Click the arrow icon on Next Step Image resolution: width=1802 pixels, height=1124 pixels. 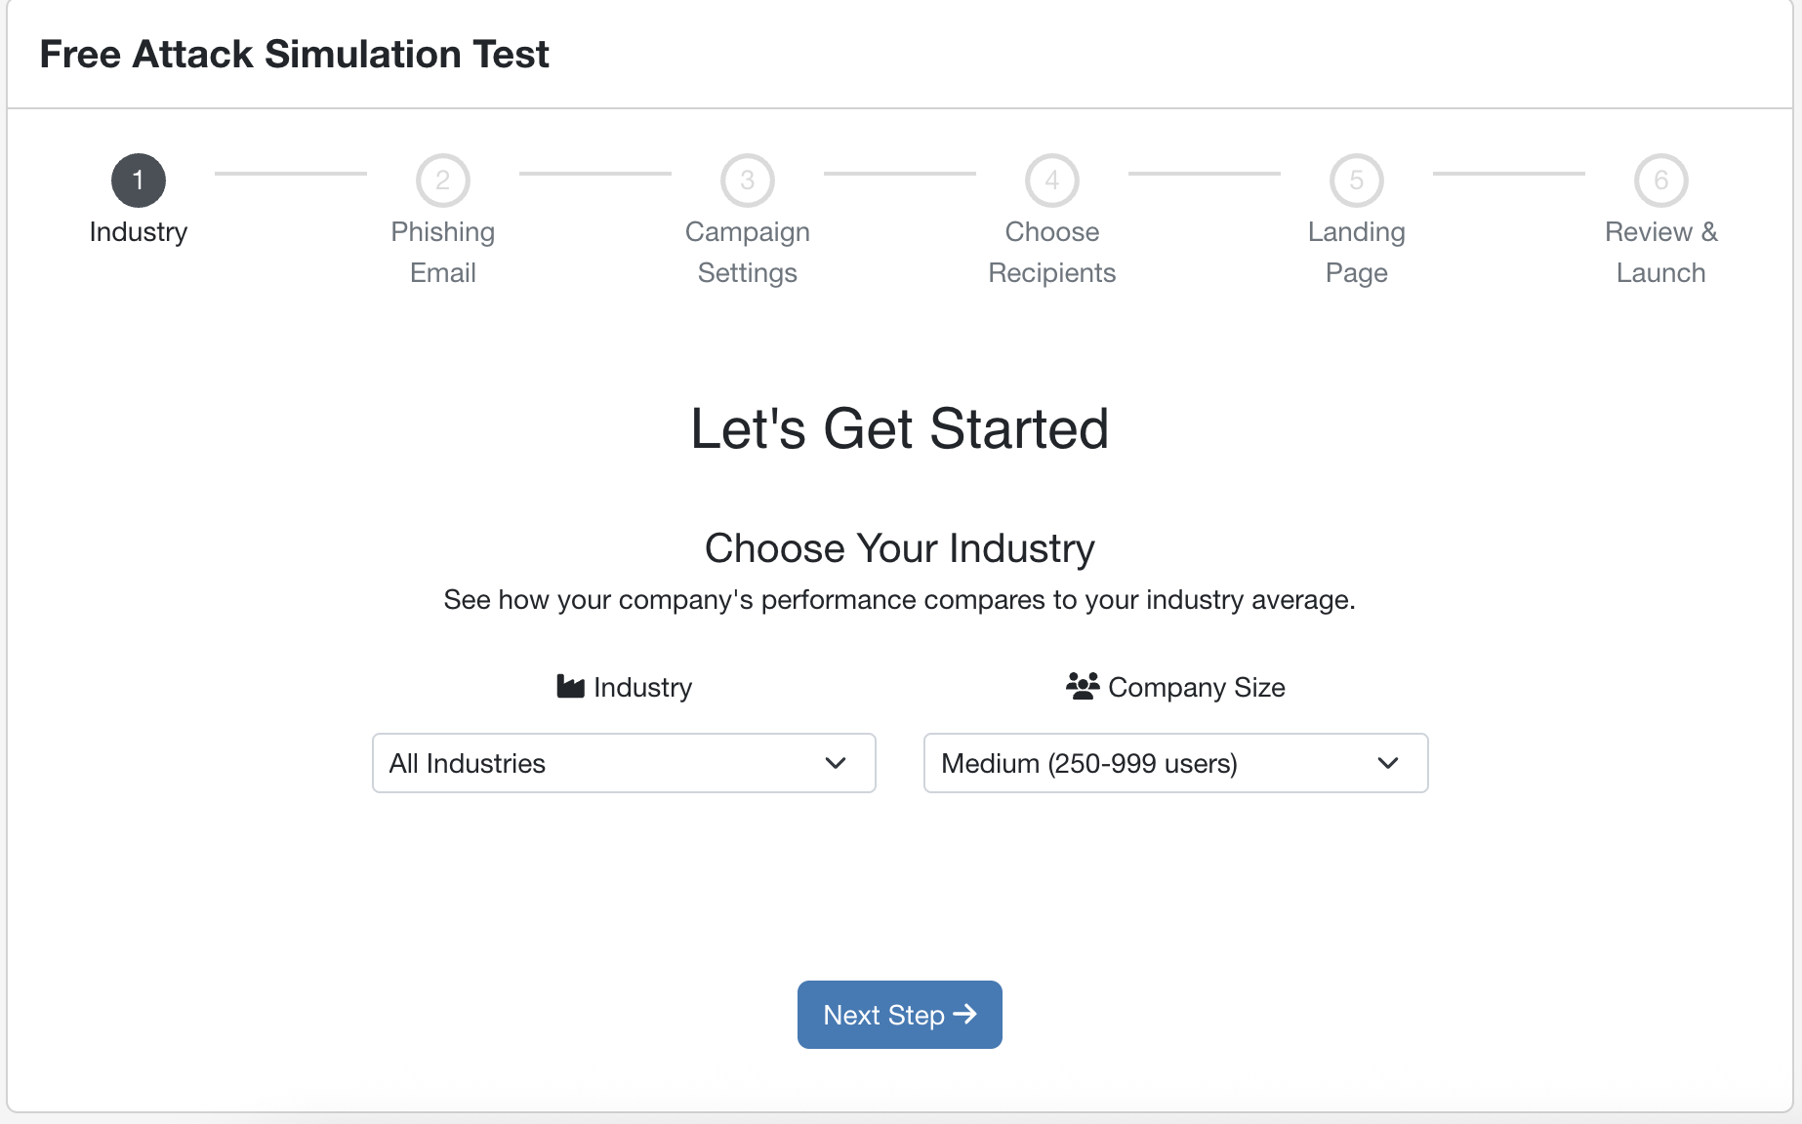[x=965, y=1015]
